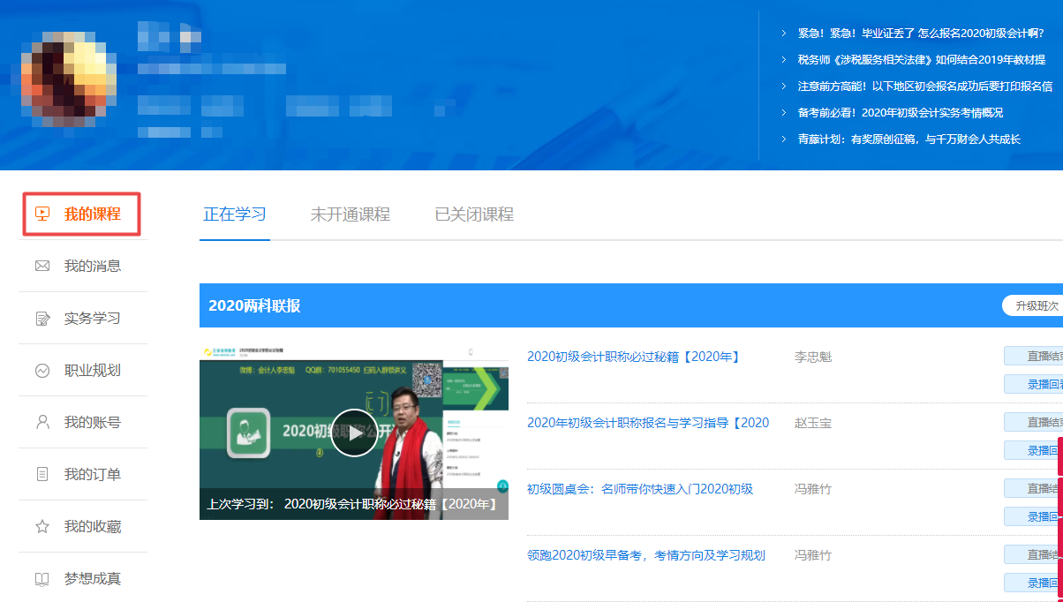This screenshot has height=602, width=1063.
Task: Open 实务学习 via its pencil icon
Action: (x=41, y=319)
